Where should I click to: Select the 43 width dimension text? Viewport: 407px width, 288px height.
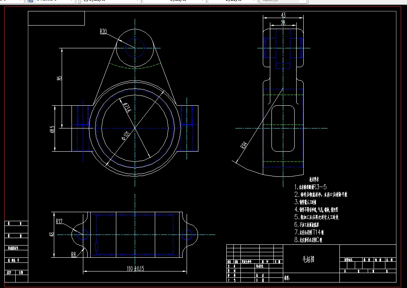pyautogui.click(x=283, y=15)
